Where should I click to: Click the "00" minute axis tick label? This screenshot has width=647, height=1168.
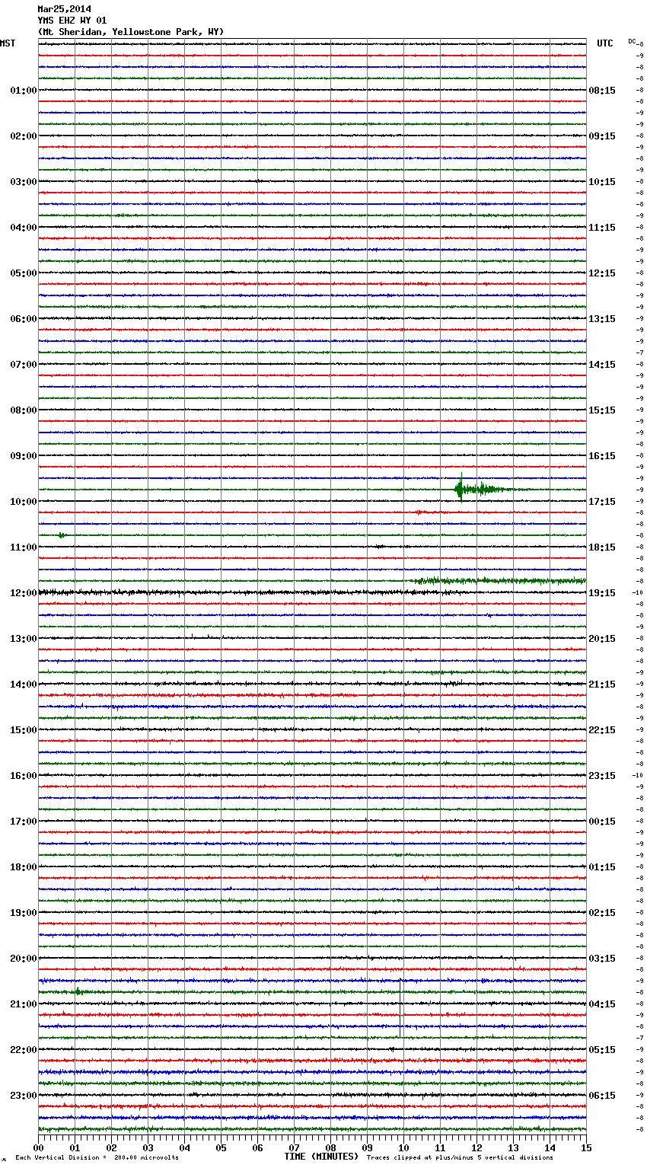pyautogui.click(x=39, y=1147)
